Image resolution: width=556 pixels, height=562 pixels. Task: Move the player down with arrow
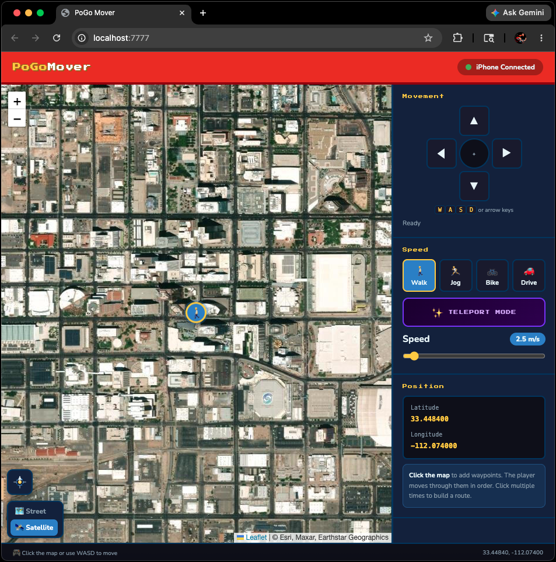coord(474,186)
